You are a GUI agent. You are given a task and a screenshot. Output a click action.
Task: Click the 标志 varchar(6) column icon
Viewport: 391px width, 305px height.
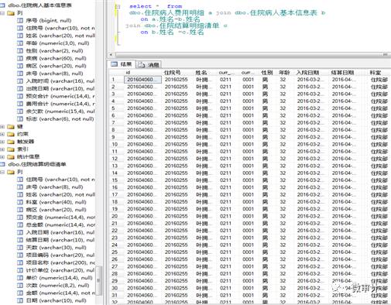pos(20,119)
